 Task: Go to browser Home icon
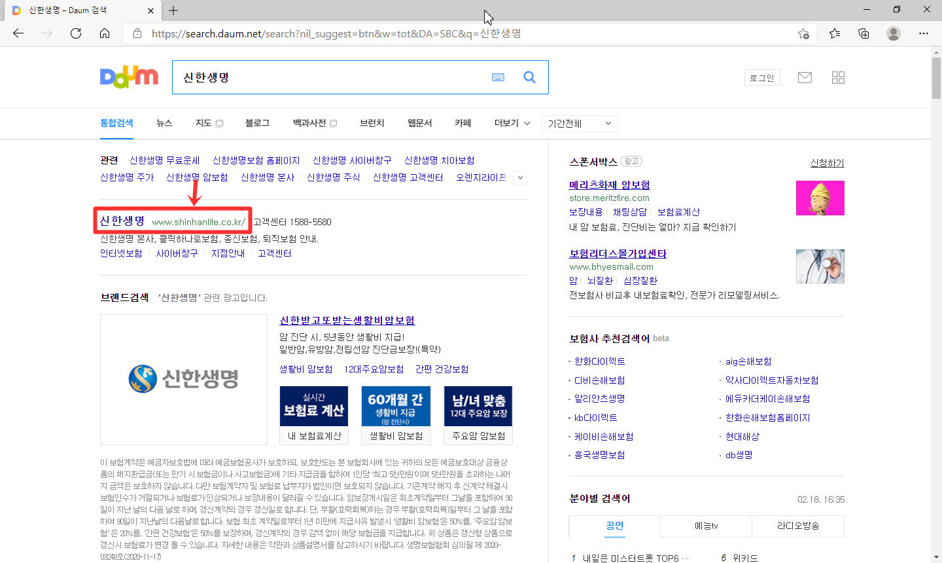(x=105, y=33)
